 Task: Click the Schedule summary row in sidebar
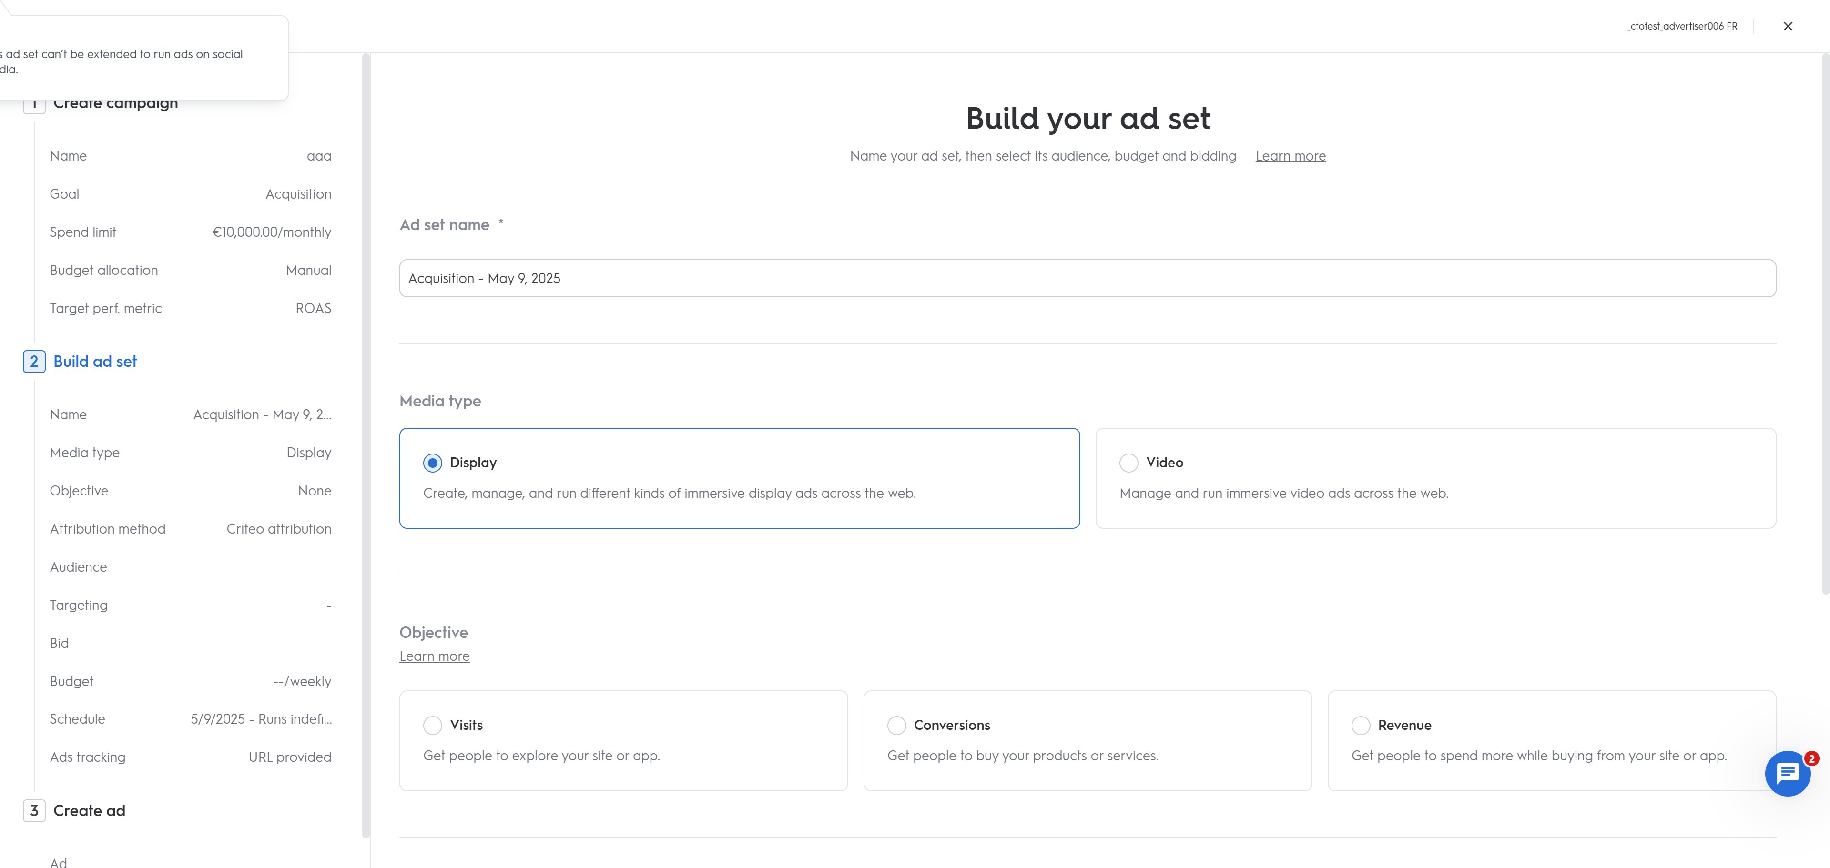click(191, 719)
